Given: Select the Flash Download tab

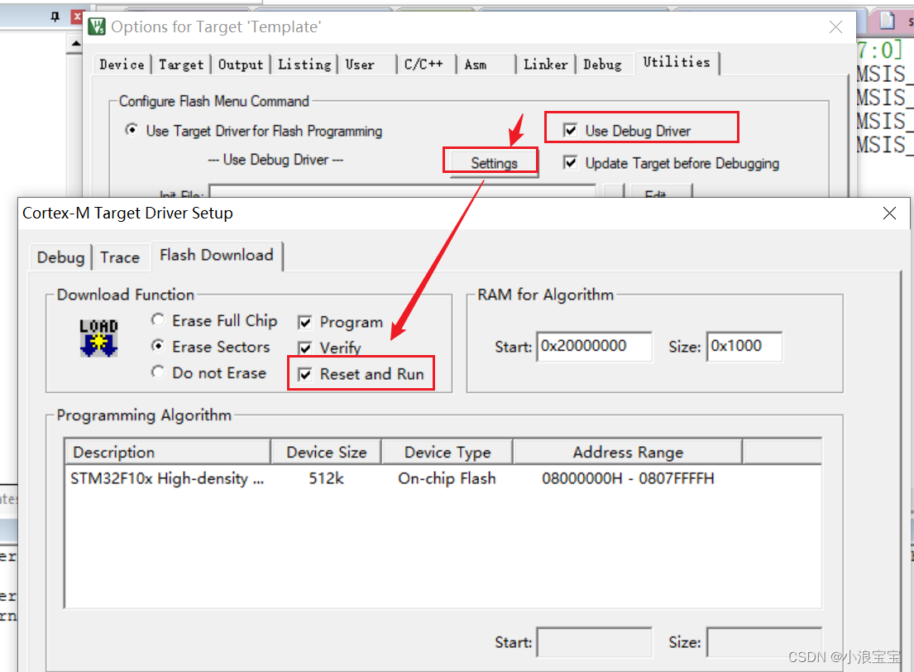Looking at the screenshot, I should tap(216, 256).
